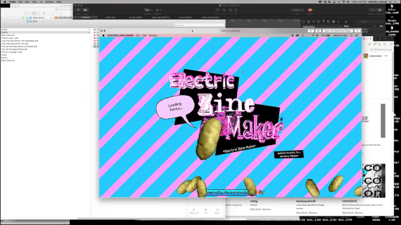The width and height of the screenshot is (401, 225).
Task: Open the Layouts icon in Hype toolbar
Action: click(x=85, y=11)
